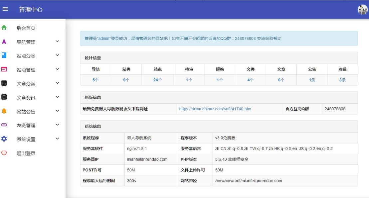Screen dimensions: 369x198
Task: Expand the 友链管理 chevron
Action: (x=57, y=125)
